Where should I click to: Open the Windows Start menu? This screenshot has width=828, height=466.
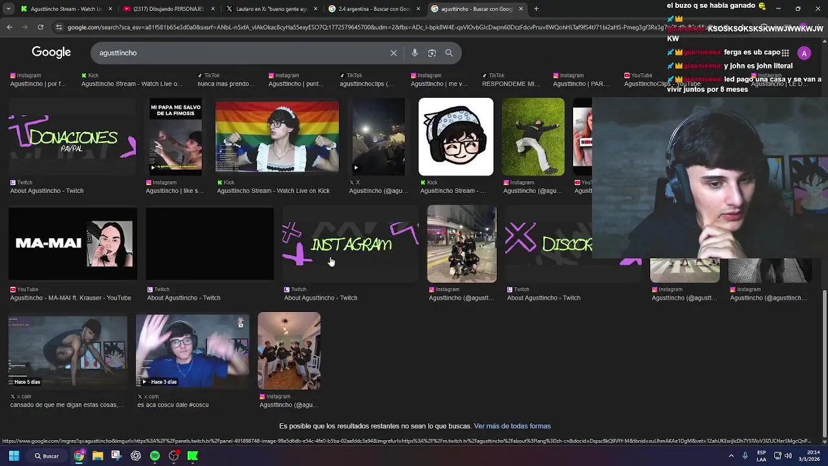pyautogui.click(x=14, y=456)
